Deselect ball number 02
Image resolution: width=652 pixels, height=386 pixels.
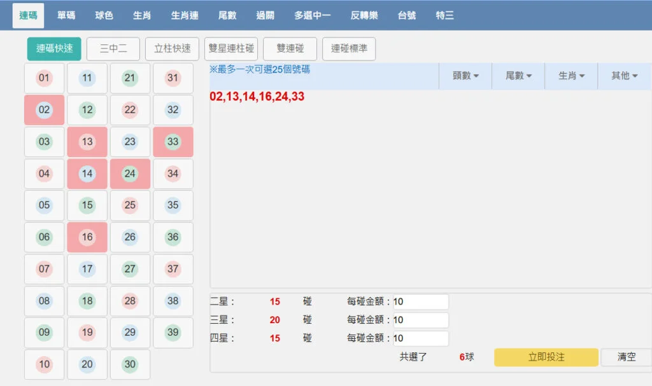pos(44,110)
